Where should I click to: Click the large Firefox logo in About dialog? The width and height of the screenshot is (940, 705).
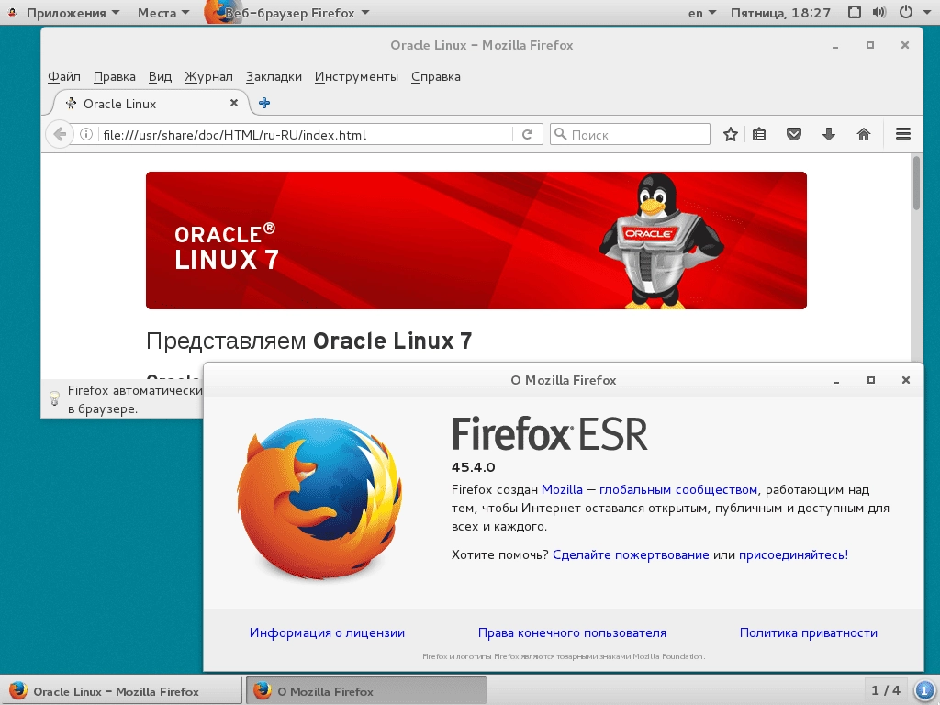319,498
